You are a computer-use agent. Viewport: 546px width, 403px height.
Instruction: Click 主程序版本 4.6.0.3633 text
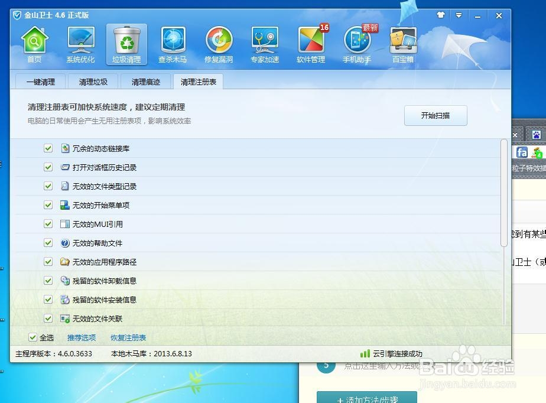tap(54, 353)
